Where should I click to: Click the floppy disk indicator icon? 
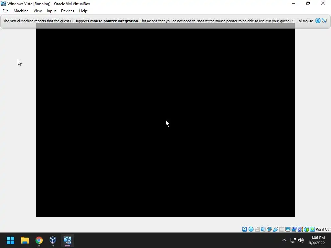(x=257, y=229)
